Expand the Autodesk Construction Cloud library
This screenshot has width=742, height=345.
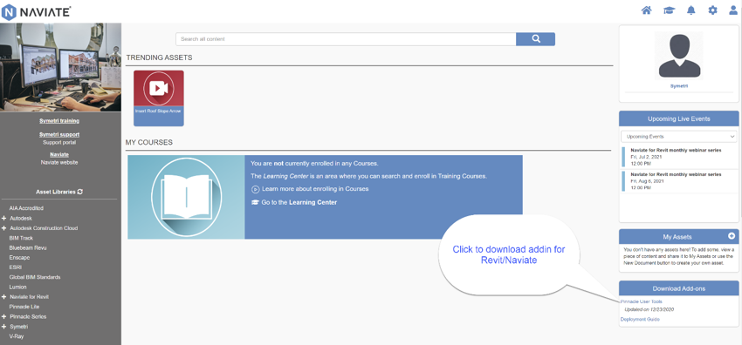coord(3,228)
